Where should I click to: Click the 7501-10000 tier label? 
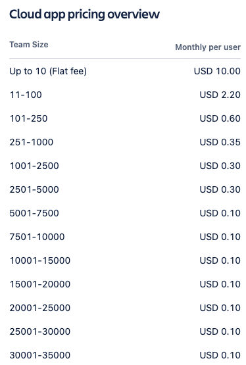(x=37, y=237)
